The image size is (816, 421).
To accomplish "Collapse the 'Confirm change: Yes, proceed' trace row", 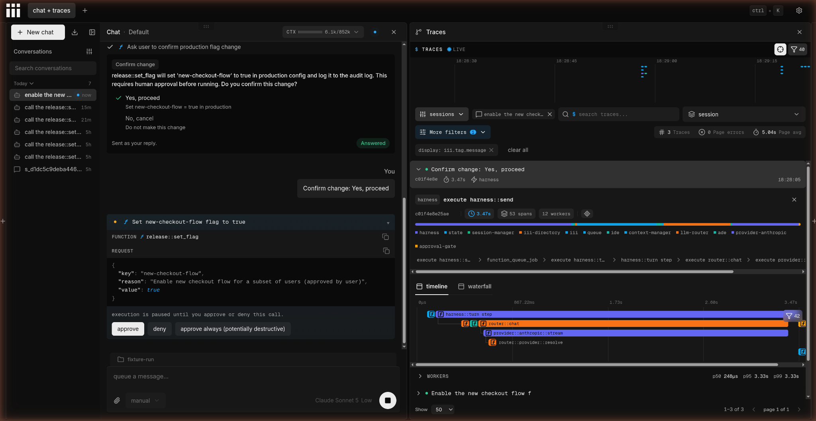I will coord(418,169).
